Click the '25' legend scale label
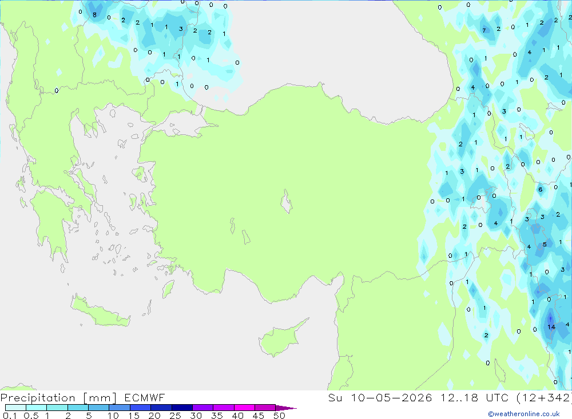Screen dimensions: 572x419 176,416
